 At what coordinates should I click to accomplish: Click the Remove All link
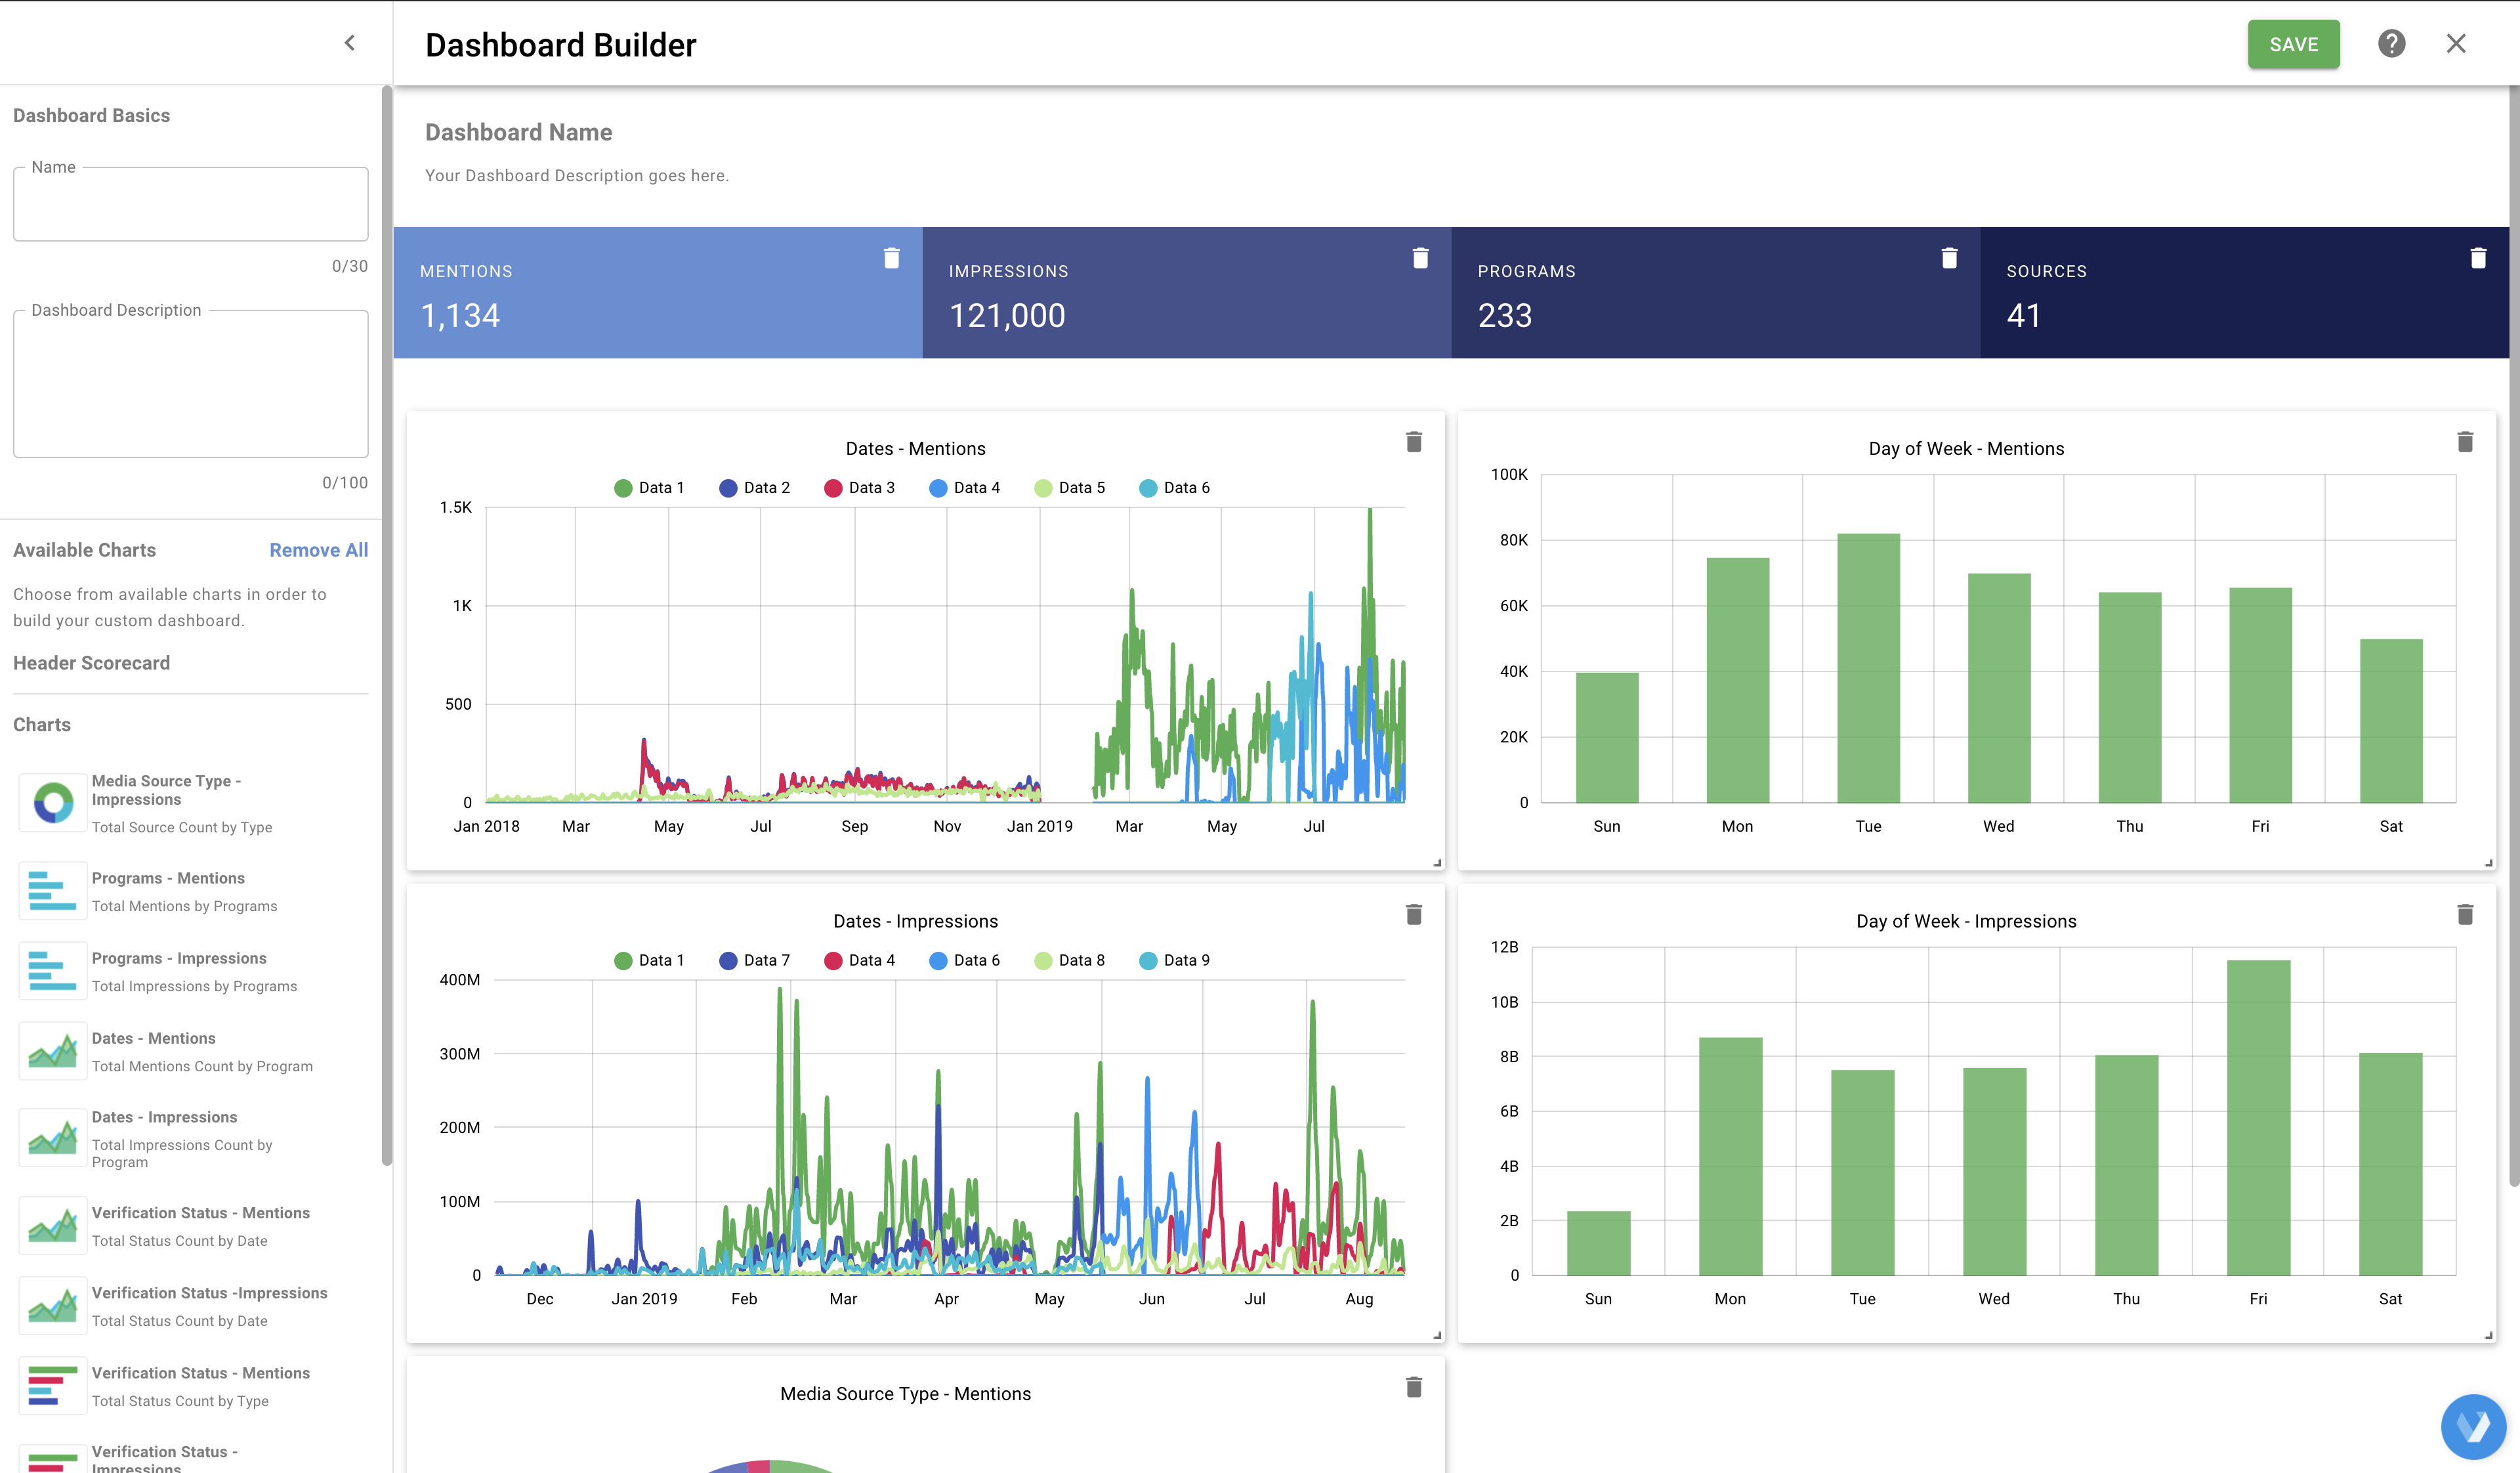318,550
